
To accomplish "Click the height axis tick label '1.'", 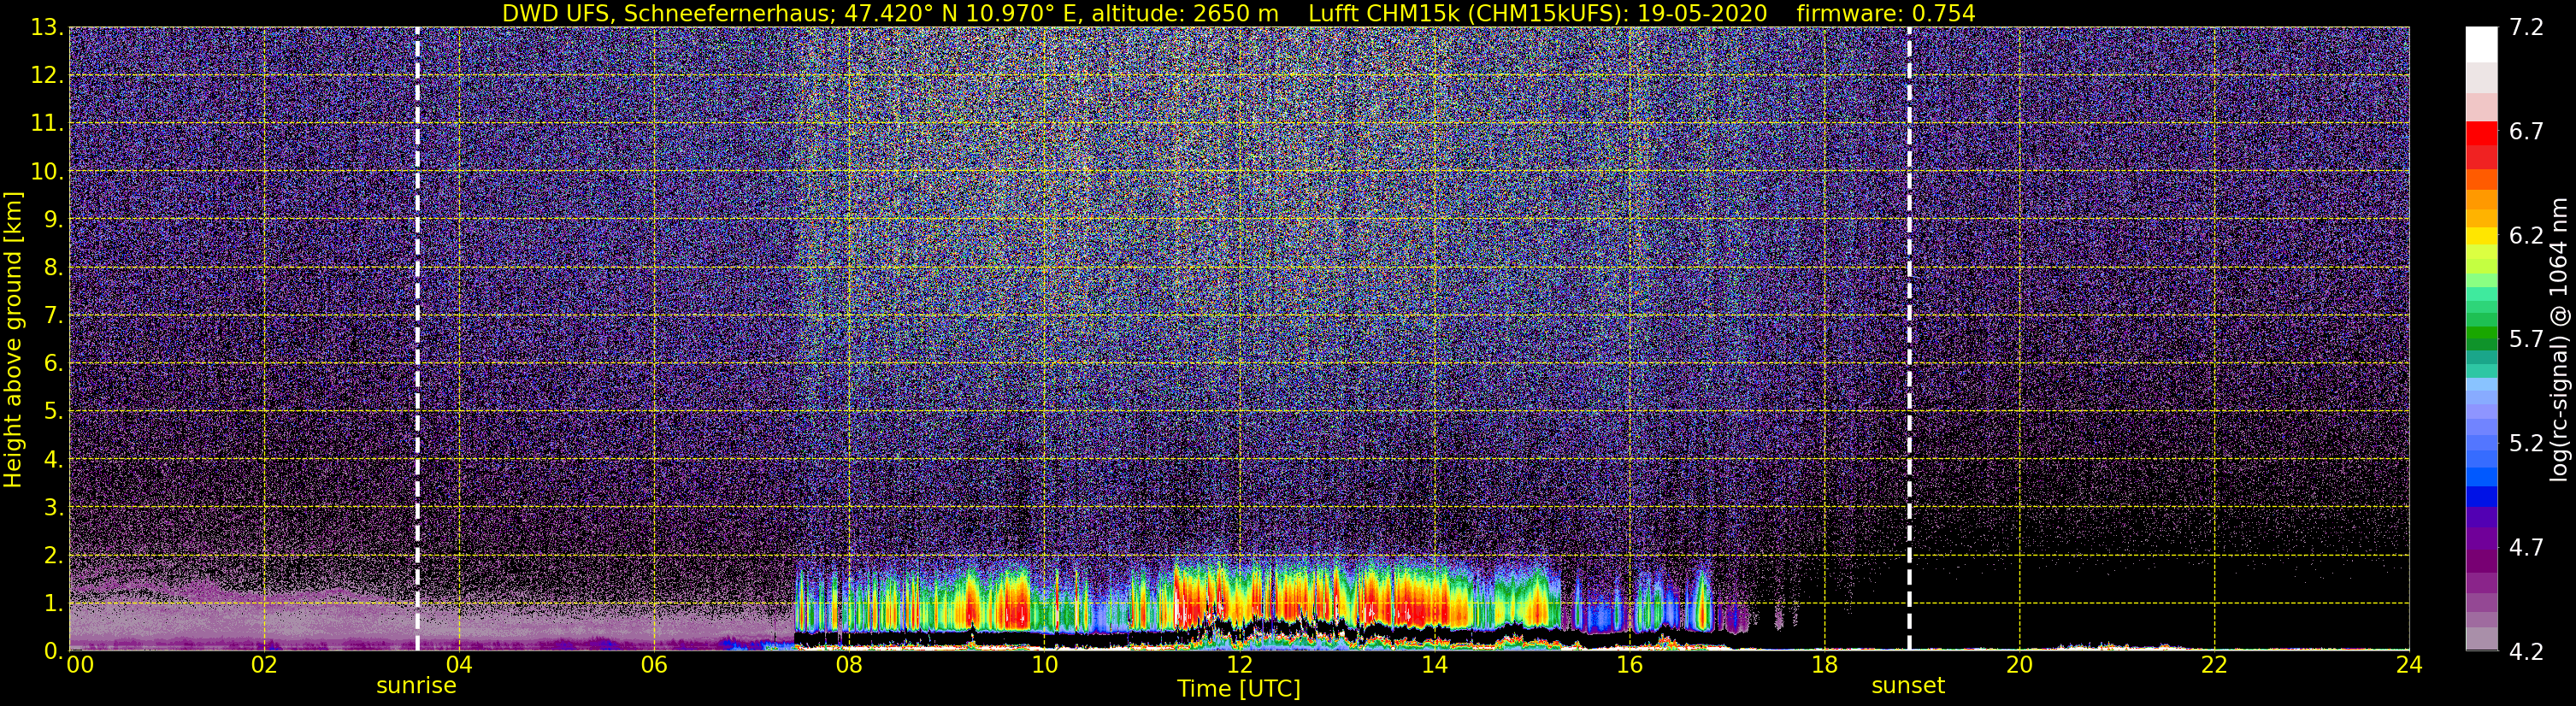I will [x=54, y=604].
